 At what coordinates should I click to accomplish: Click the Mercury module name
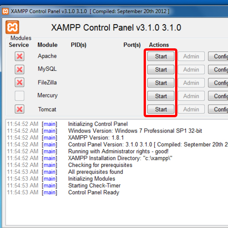(47, 96)
